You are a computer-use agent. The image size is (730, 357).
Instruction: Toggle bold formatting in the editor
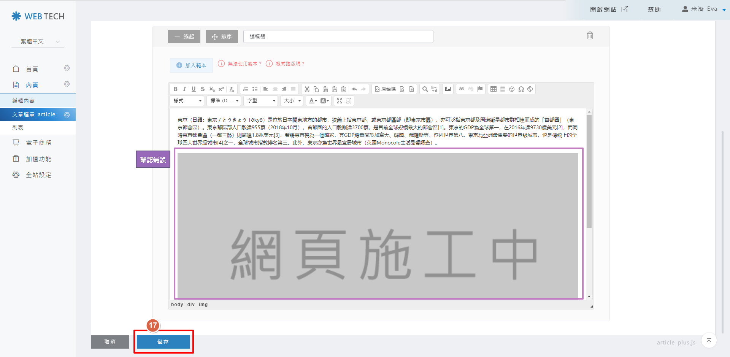point(175,89)
